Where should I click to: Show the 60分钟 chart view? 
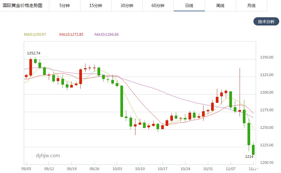pyautogui.click(x=158, y=6)
